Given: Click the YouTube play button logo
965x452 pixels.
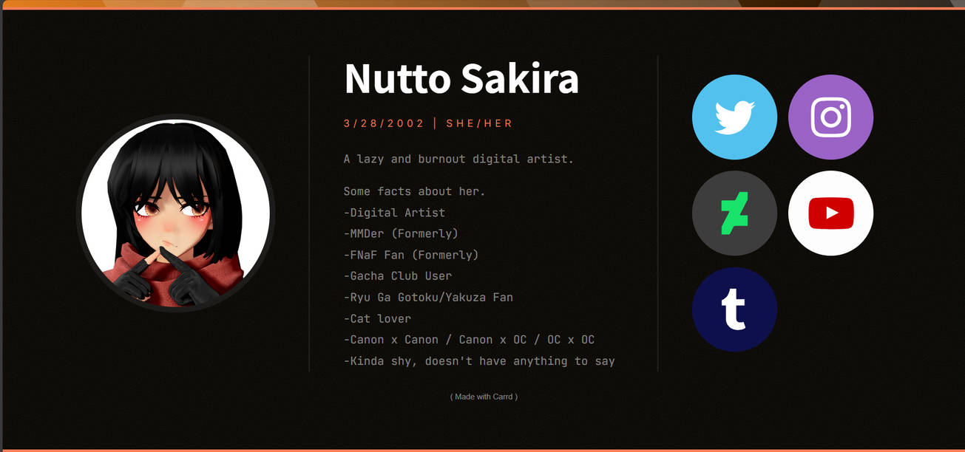Looking at the screenshot, I should point(830,213).
